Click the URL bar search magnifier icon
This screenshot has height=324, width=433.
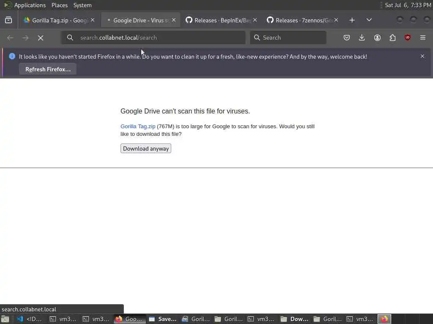point(70,38)
